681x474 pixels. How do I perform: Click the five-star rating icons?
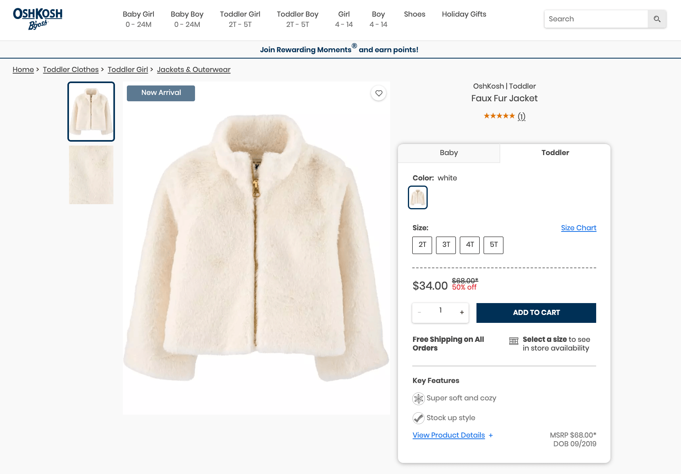pyautogui.click(x=499, y=116)
